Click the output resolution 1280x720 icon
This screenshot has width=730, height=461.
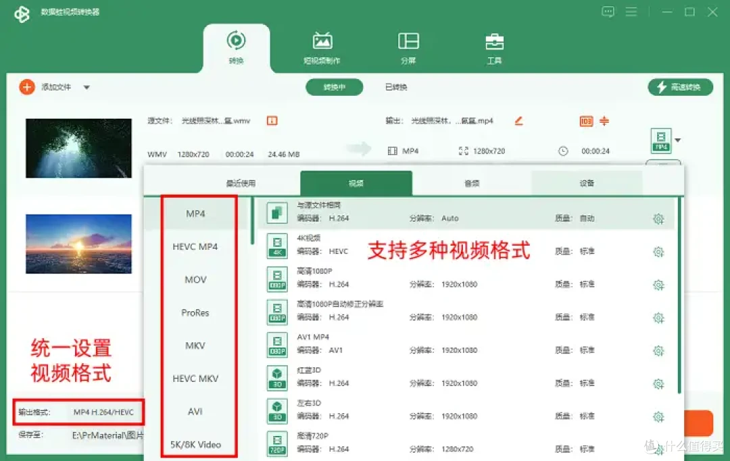point(463,151)
